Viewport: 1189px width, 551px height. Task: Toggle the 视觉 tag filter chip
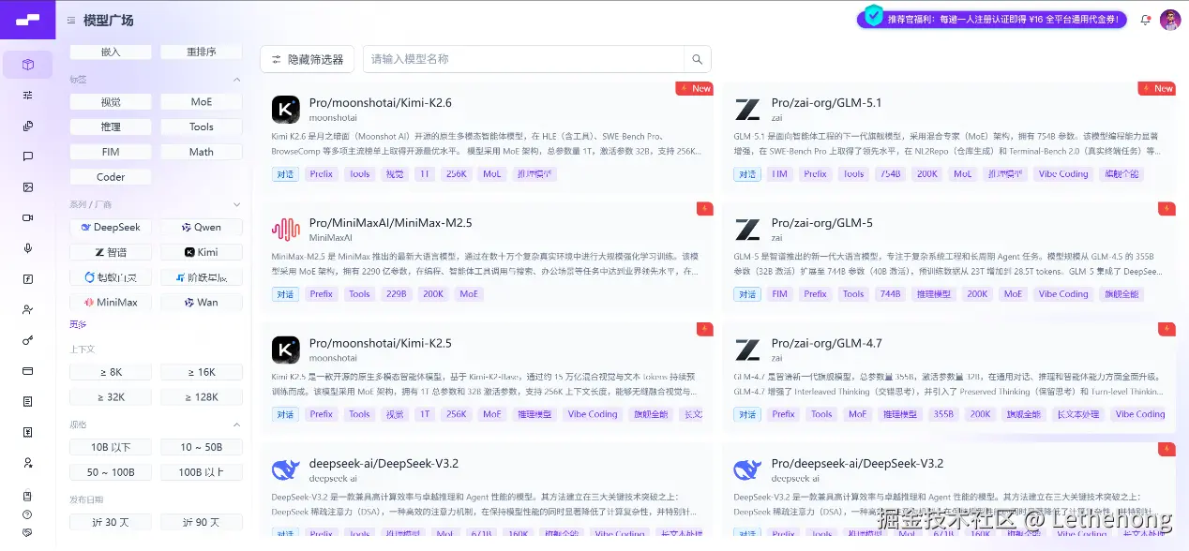tap(111, 102)
